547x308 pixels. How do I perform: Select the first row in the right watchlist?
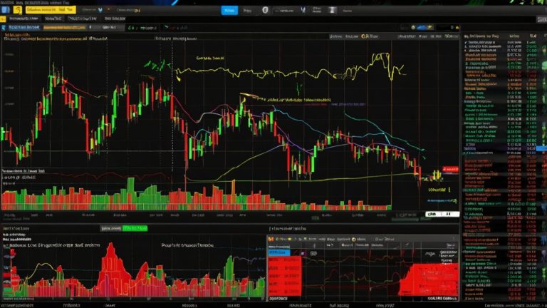point(491,43)
